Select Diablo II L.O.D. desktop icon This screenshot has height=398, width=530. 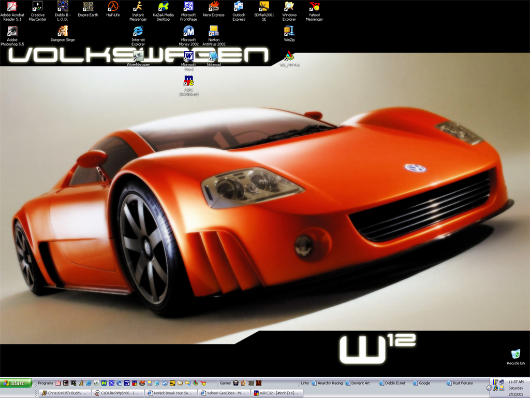click(63, 11)
